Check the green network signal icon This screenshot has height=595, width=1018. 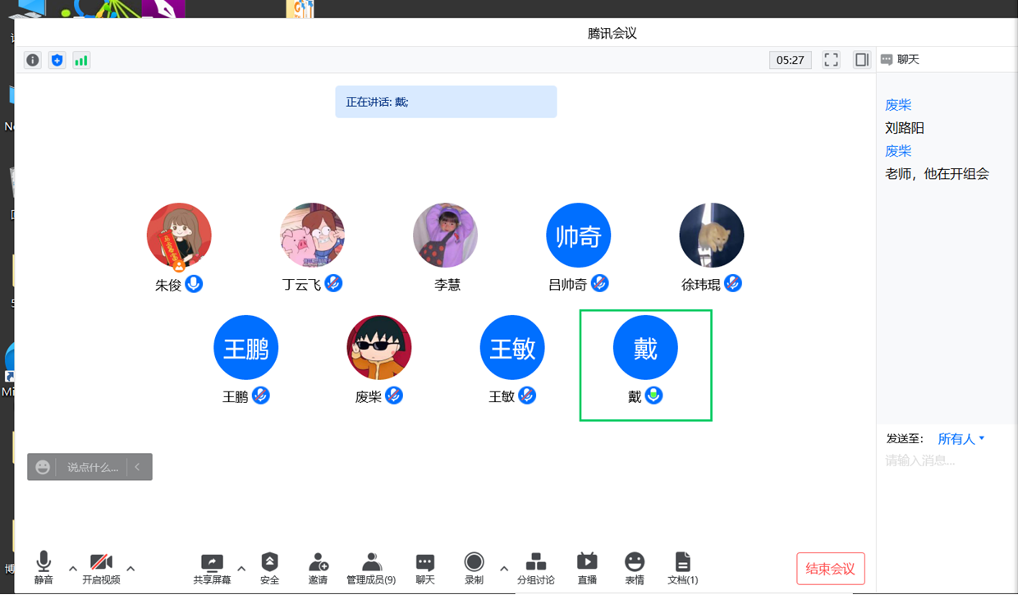tap(81, 60)
